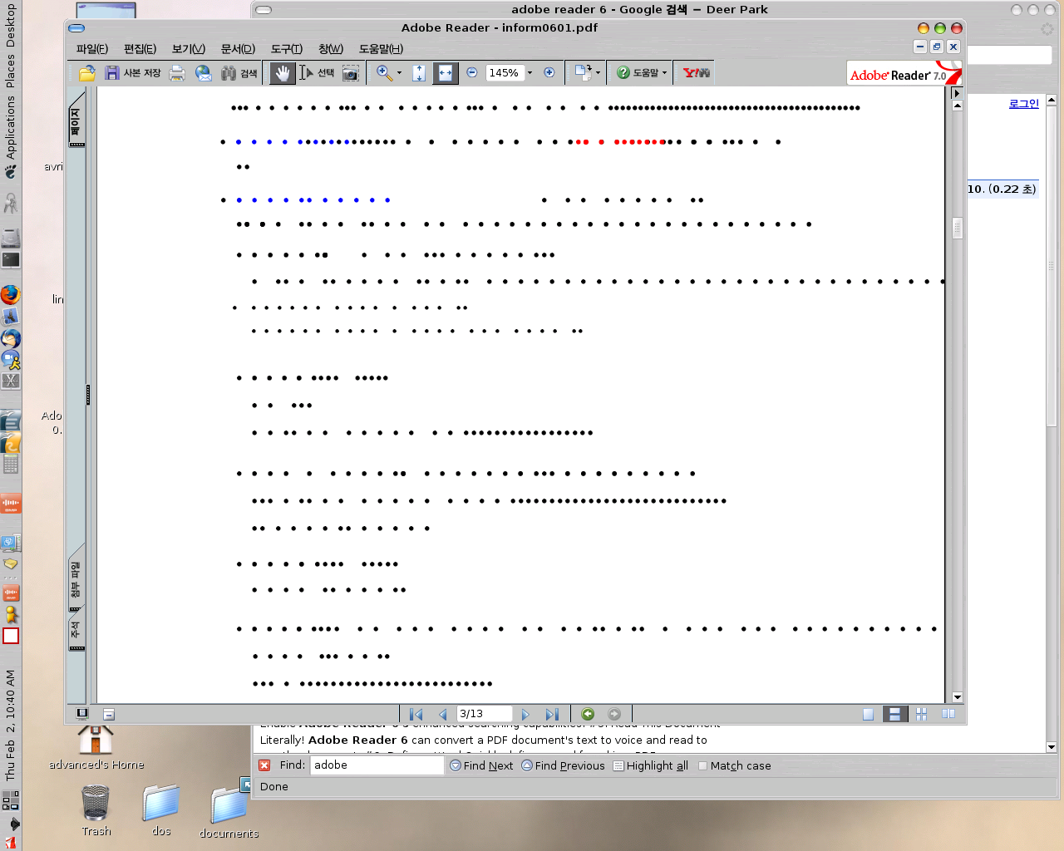Click the green Previous View arrow

tap(588, 714)
